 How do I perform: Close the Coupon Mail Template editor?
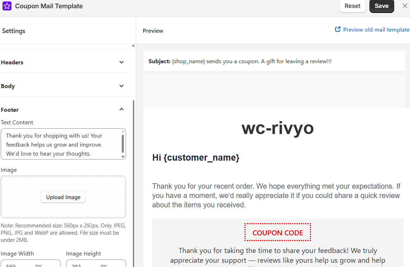405,6
